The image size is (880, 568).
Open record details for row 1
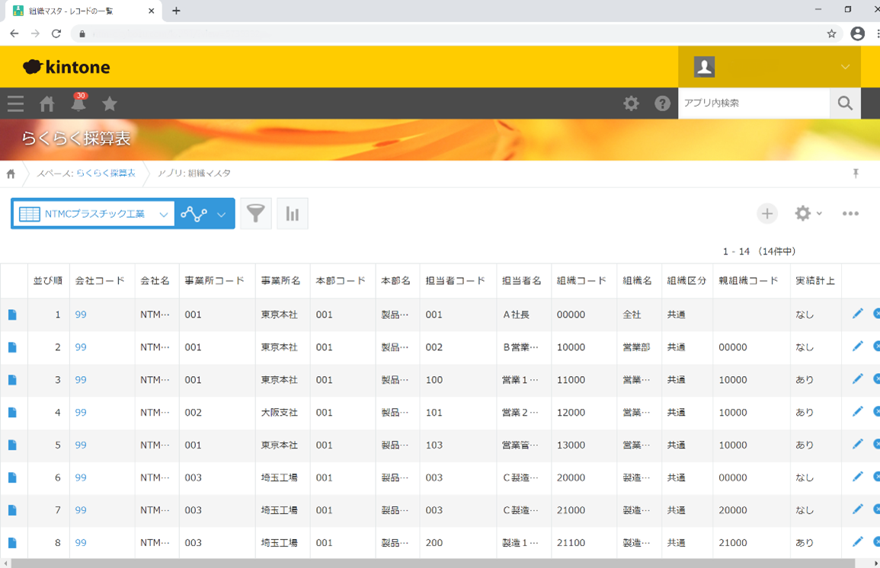click(x=12, y=315)
